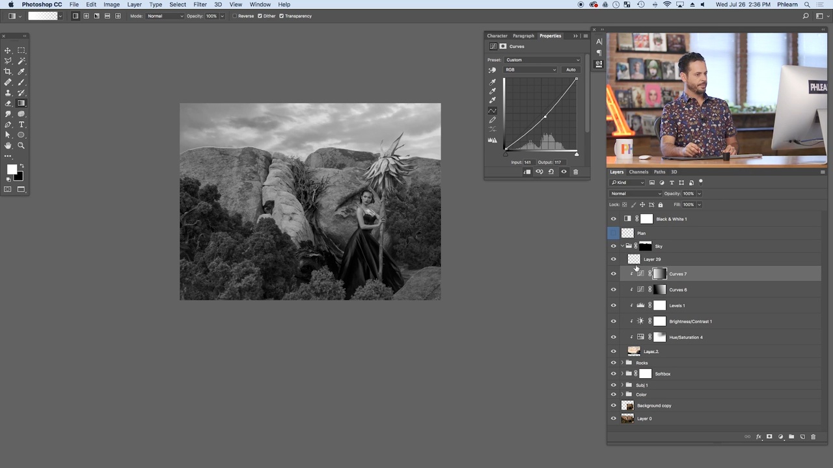The height and width of the screenshot is (468, 833).
Task: Select the Move tool
Action: pyautogui.click(x=8, y=50)
